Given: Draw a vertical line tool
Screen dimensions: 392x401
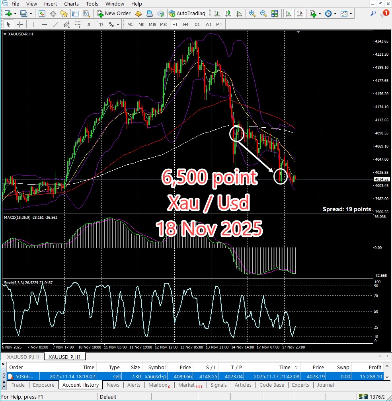Looking at the screenshot, I should pos(33,24).
